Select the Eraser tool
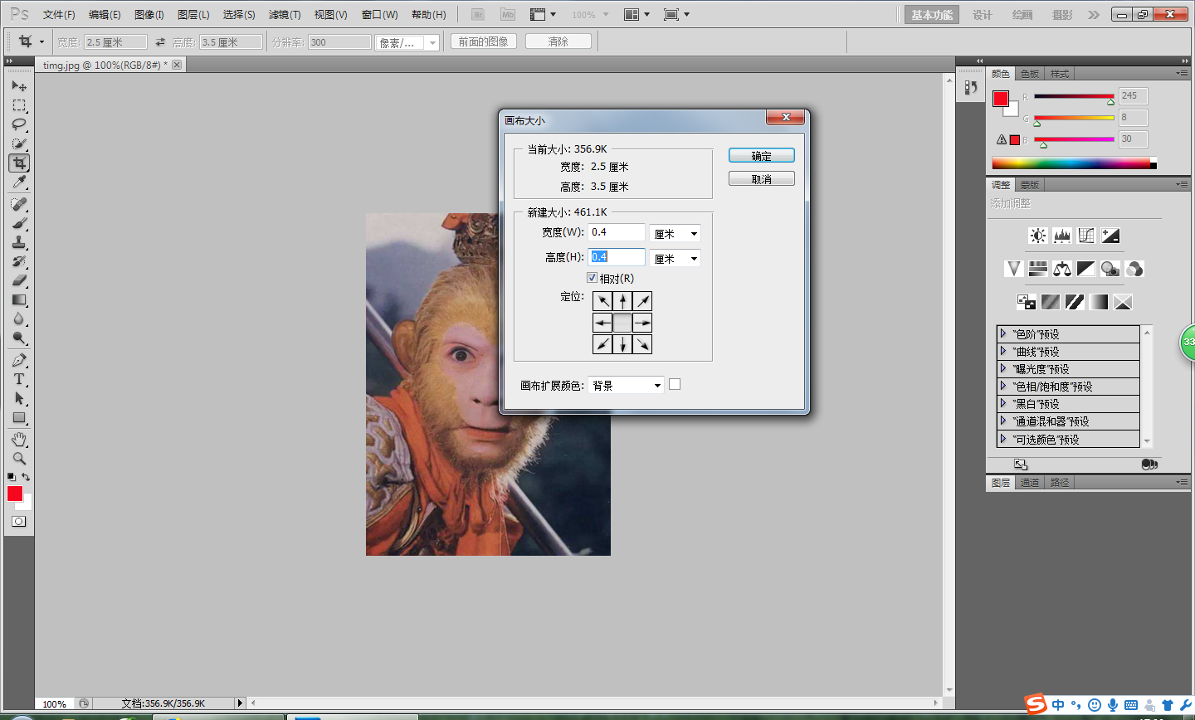This screenshot has width=1195, height=720. (x=19, y=280)
